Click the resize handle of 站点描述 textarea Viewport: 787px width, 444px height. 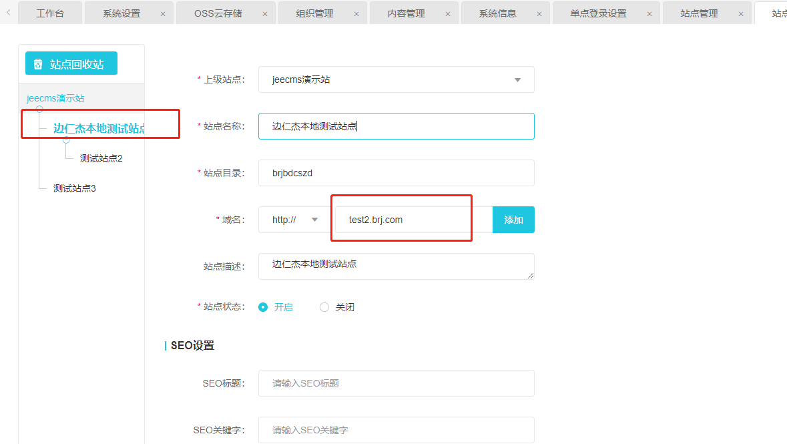[531, 276]
